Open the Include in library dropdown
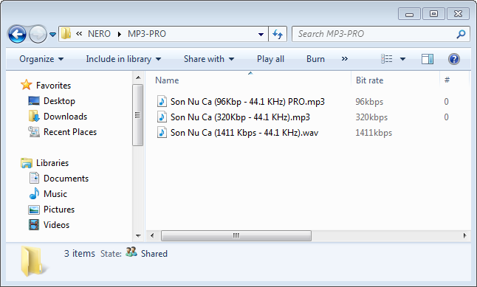This screenshot has height=287, width=477. click(x=123, y=59)
